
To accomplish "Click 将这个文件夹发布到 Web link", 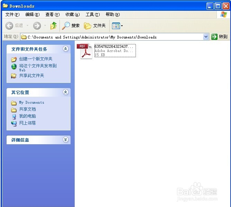I will (x=38, y=68).
